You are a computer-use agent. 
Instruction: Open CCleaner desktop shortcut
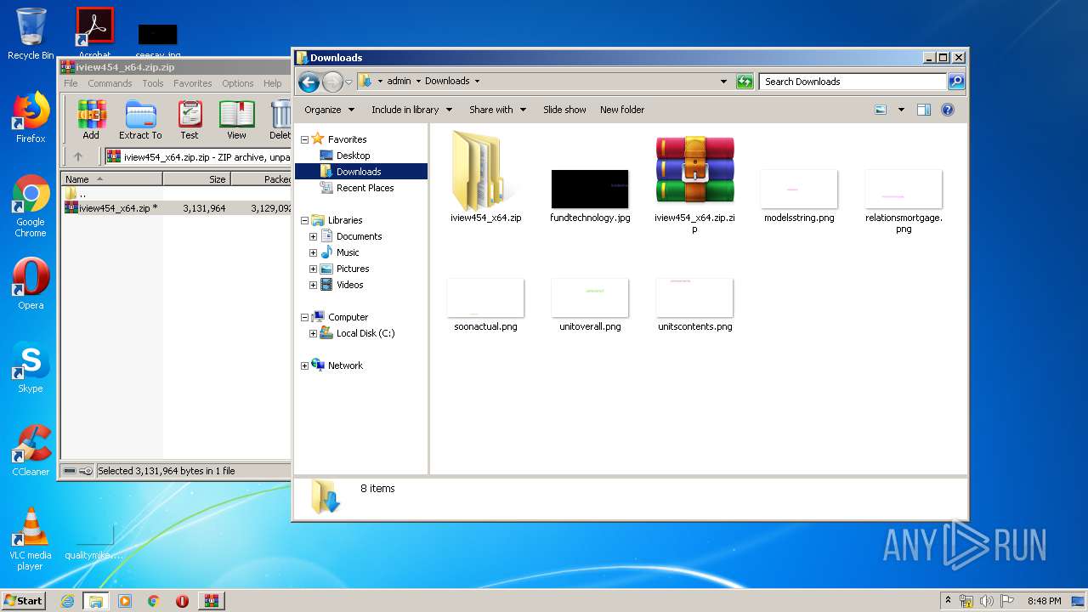[31, 450]
